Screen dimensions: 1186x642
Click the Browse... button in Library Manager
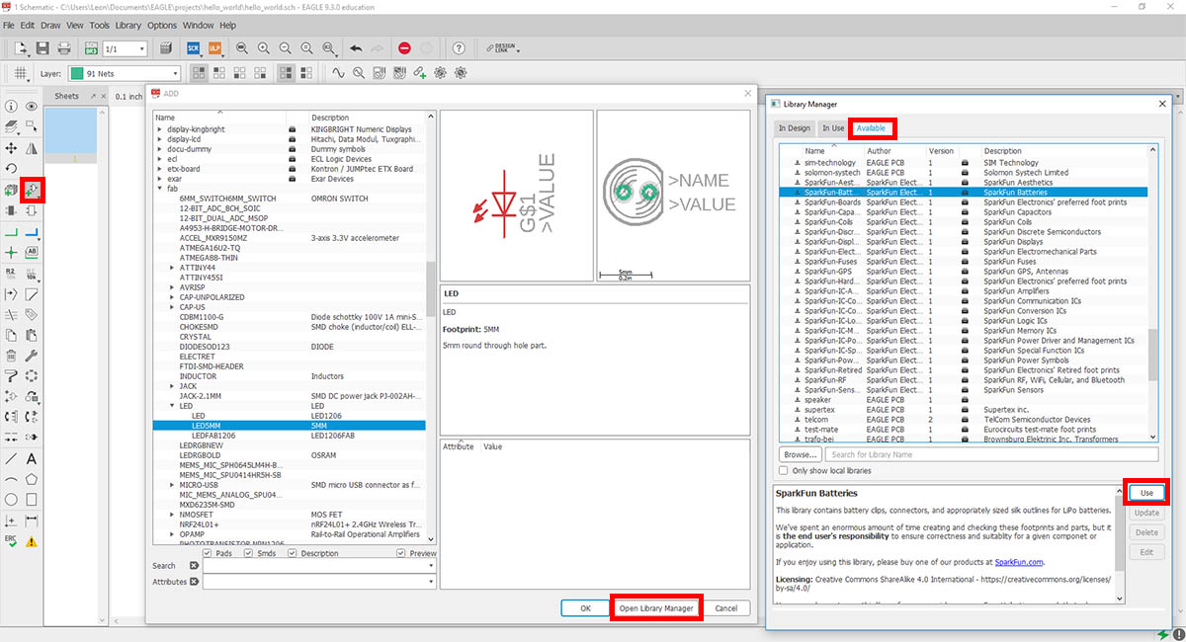click(800, 454)
